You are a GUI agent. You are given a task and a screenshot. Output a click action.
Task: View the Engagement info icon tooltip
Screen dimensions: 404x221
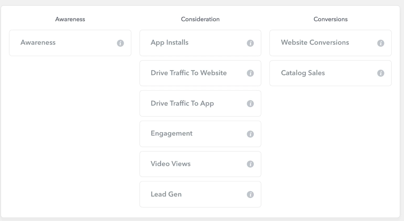(250, 134)
